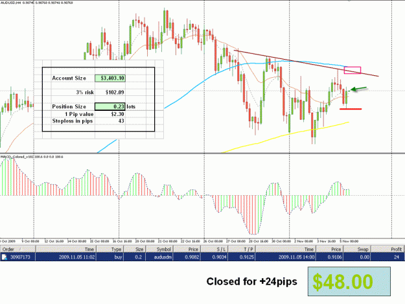Screen dimensions: 405x304
Task: Click the 'Closed for +24pips' text
Action: (251, 281)
